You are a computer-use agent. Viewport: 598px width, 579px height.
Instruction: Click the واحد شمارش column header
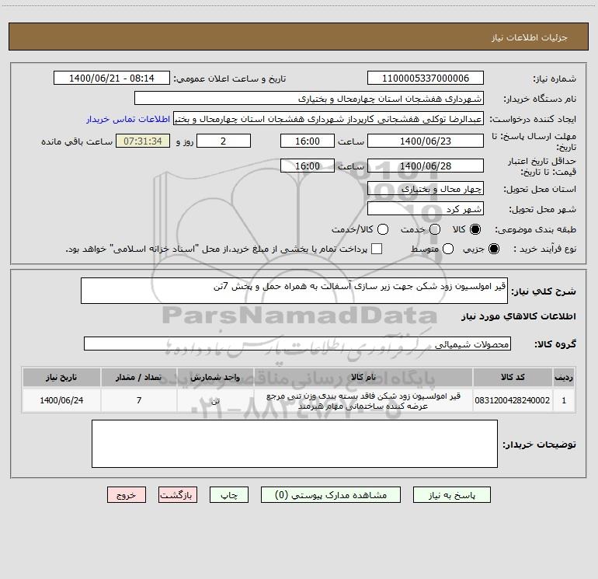tap(215, 377)
